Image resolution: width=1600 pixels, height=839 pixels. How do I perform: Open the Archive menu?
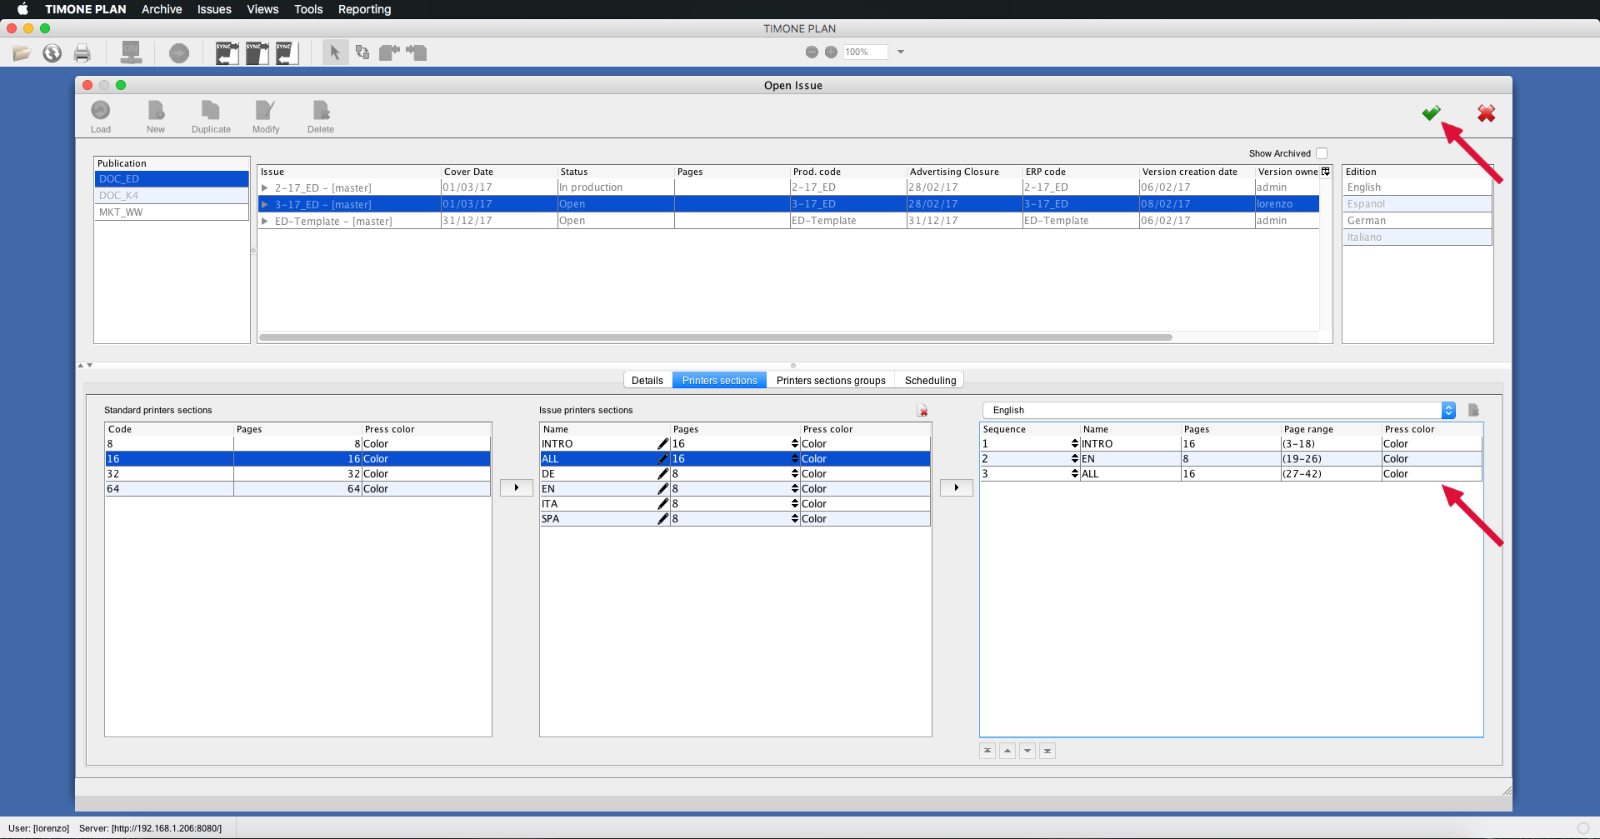[x=162, y=9]
